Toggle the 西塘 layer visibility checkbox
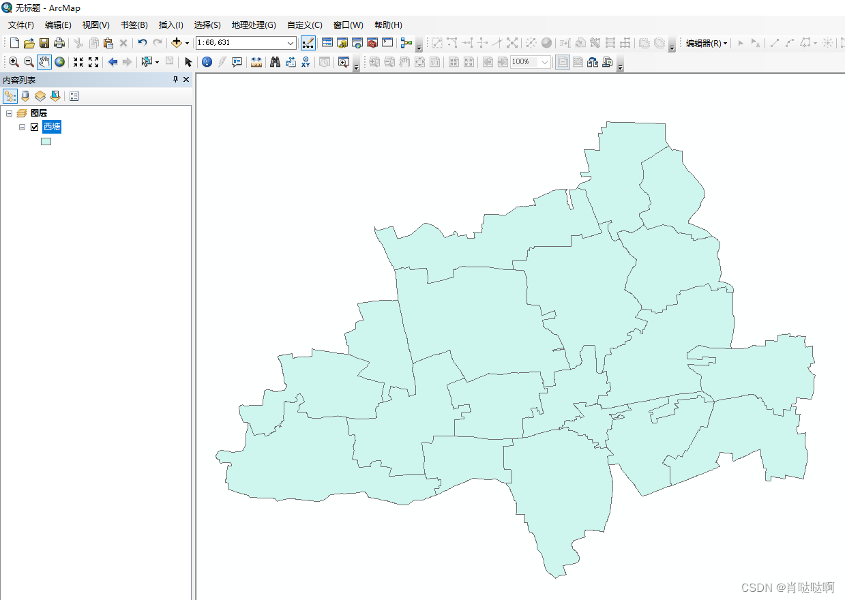845x600 pixels. [34, 127]
